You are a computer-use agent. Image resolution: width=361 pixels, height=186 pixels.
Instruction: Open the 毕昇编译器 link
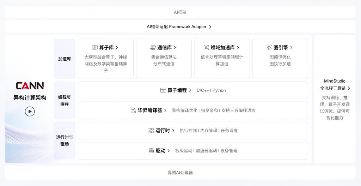coord(150,110)
